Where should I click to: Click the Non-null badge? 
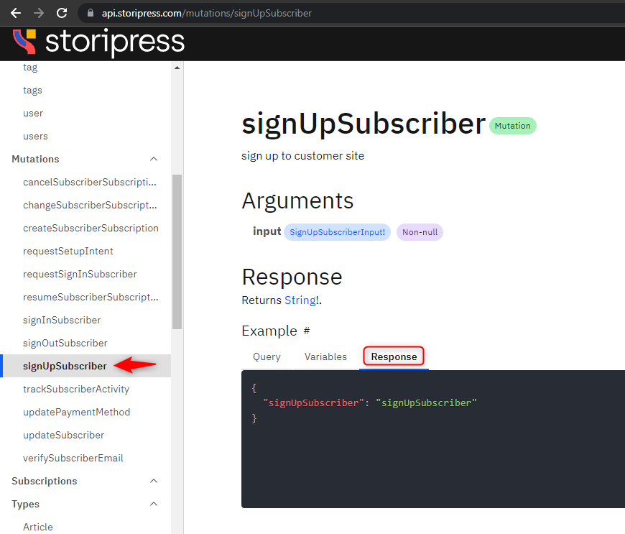pyautogui.click(x=420, y=232)
